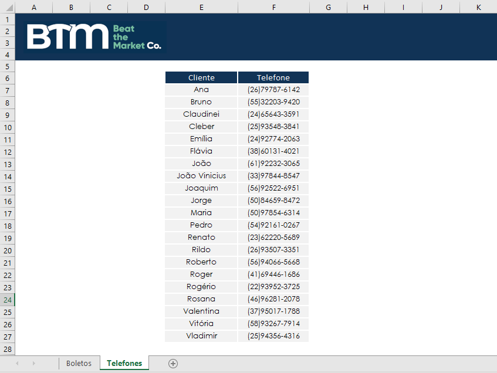
Task: Select column D header
Action: coord(146,7)
